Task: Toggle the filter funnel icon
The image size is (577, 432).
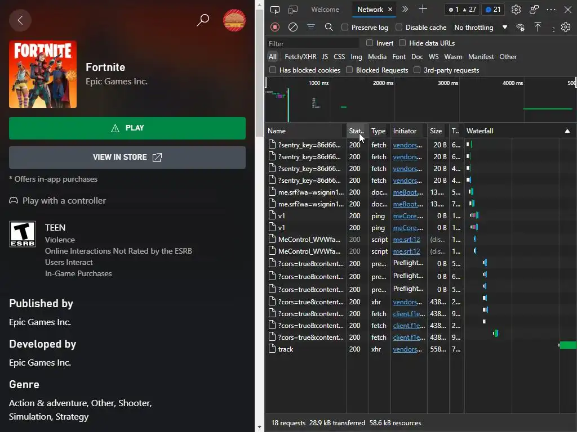Action: [311, 27]
